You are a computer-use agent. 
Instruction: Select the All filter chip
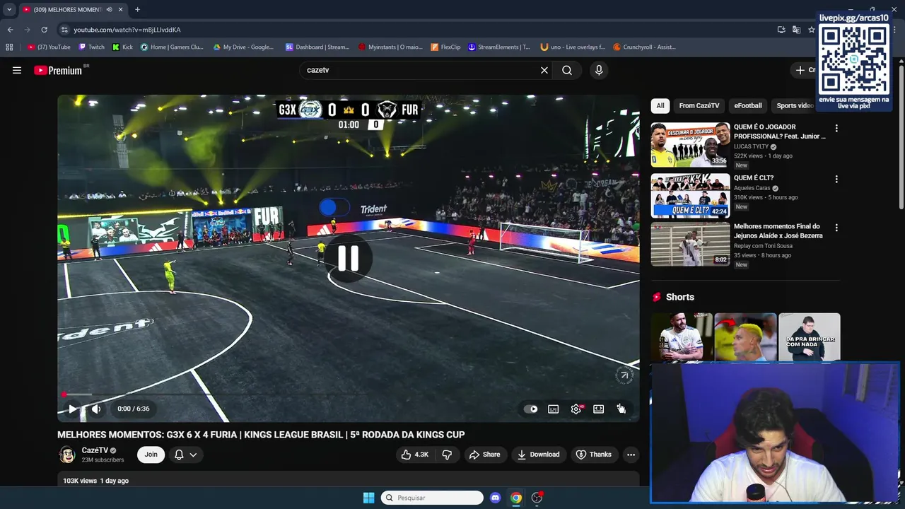tap(660, 105)
